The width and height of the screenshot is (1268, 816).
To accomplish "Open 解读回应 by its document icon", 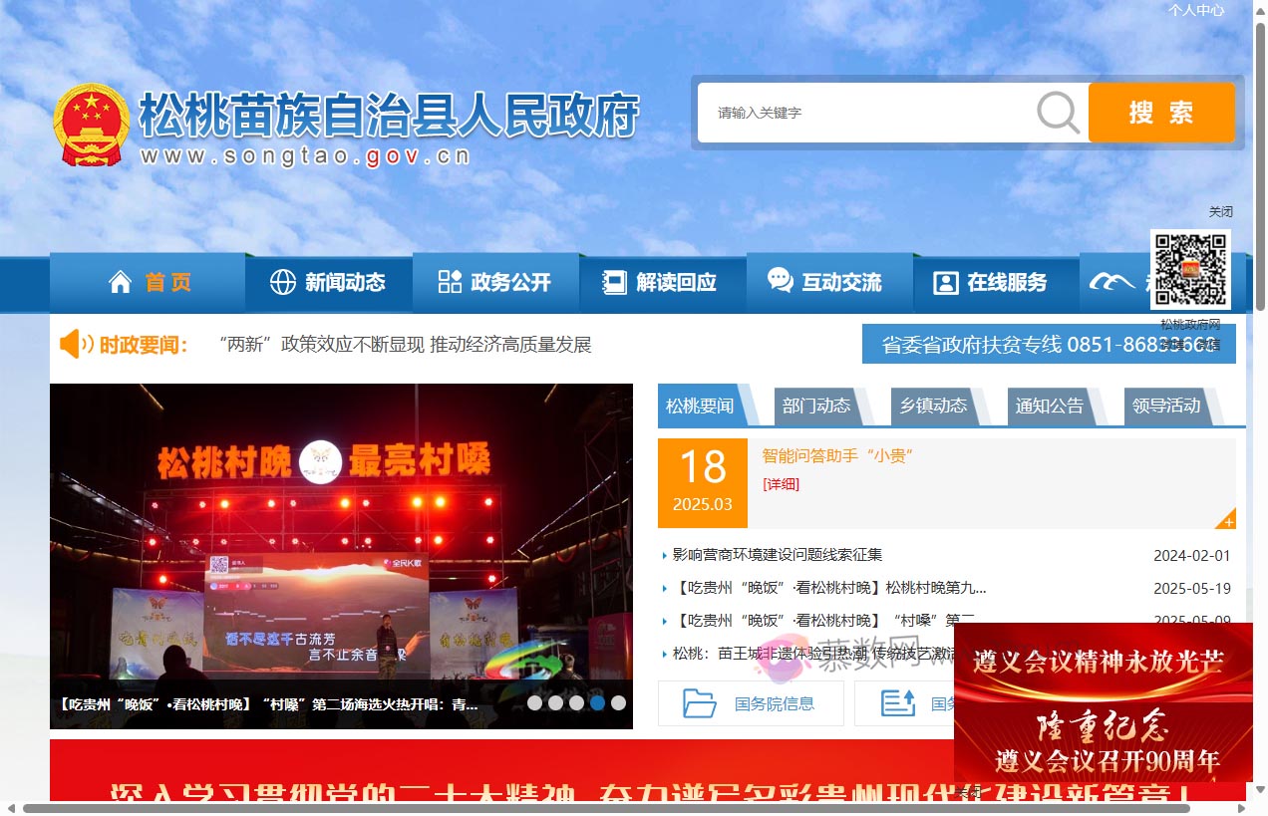I will click(x=615, y=282).
